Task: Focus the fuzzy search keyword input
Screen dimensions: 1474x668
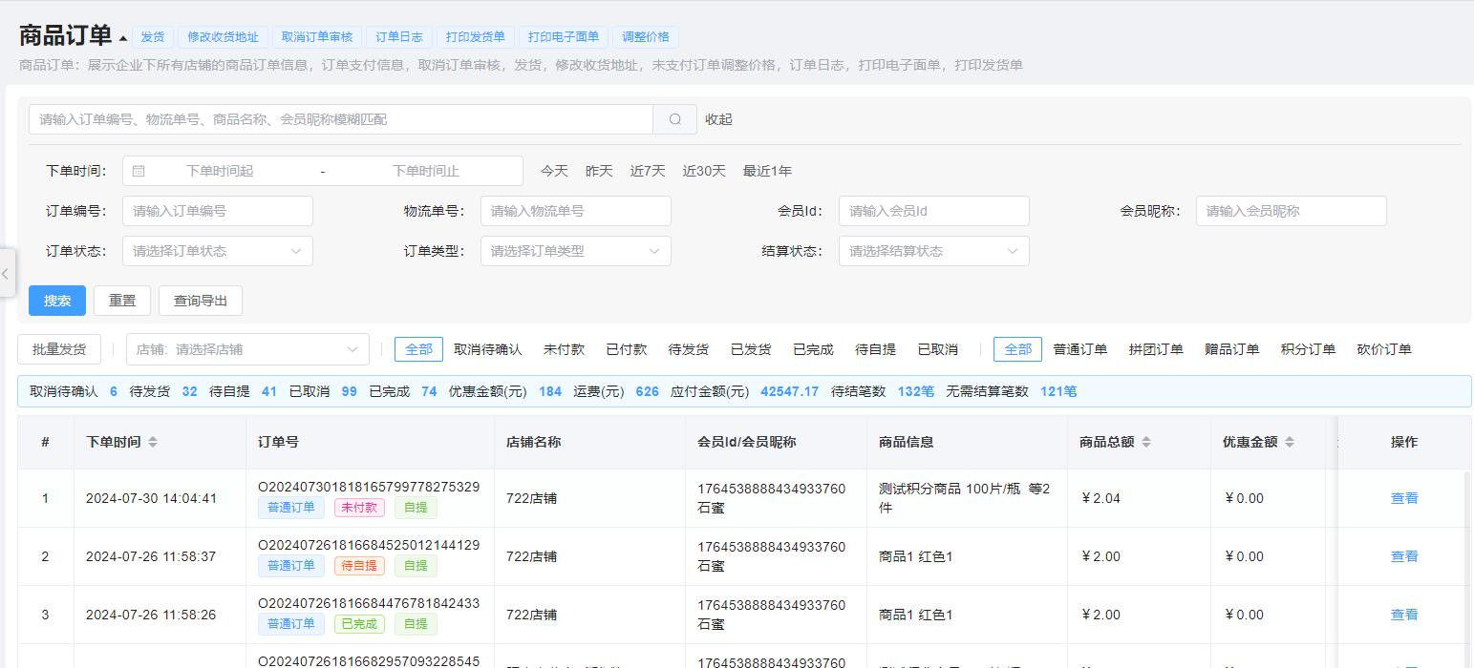Action: pos(341,119)
